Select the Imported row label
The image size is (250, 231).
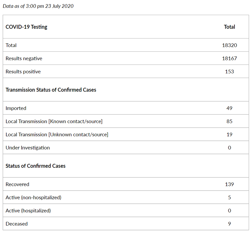click(16, 108)
